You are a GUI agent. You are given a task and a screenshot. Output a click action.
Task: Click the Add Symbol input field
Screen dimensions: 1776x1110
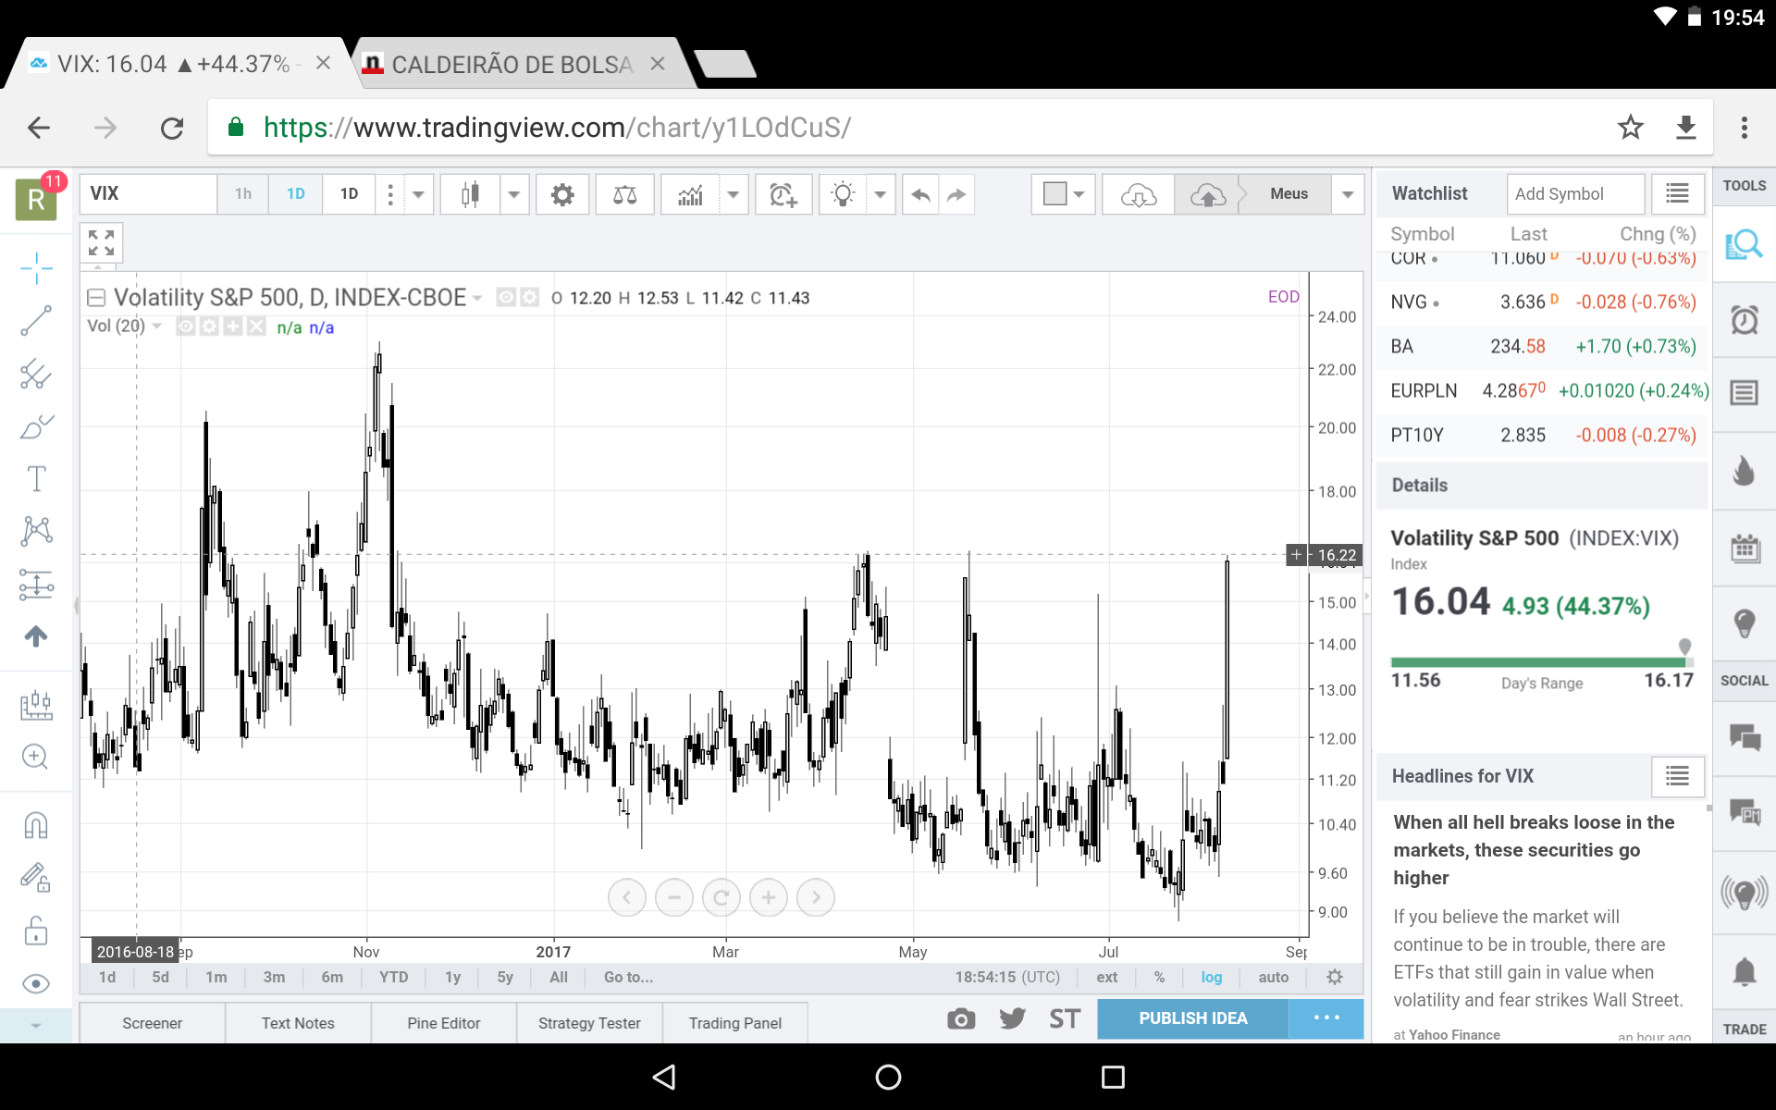(1574, 194)
